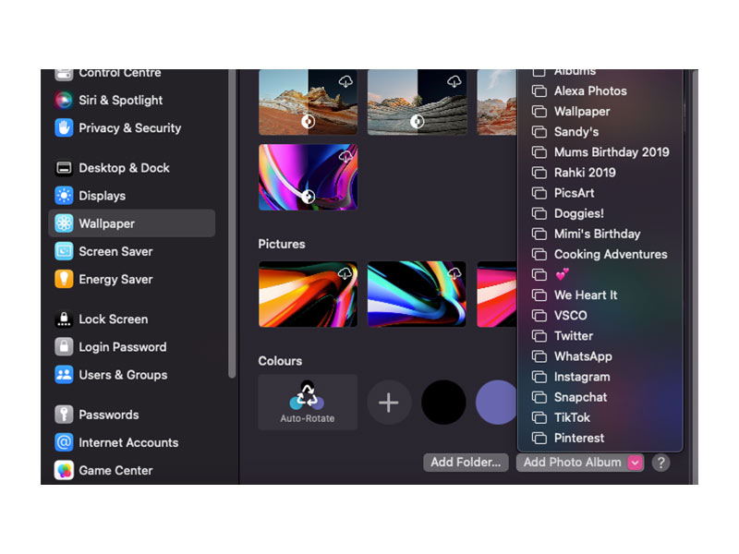Click the dynamic indicator on red rock wallpaper
This screenshot has width=739, height=554.
(x=308, y=122)
